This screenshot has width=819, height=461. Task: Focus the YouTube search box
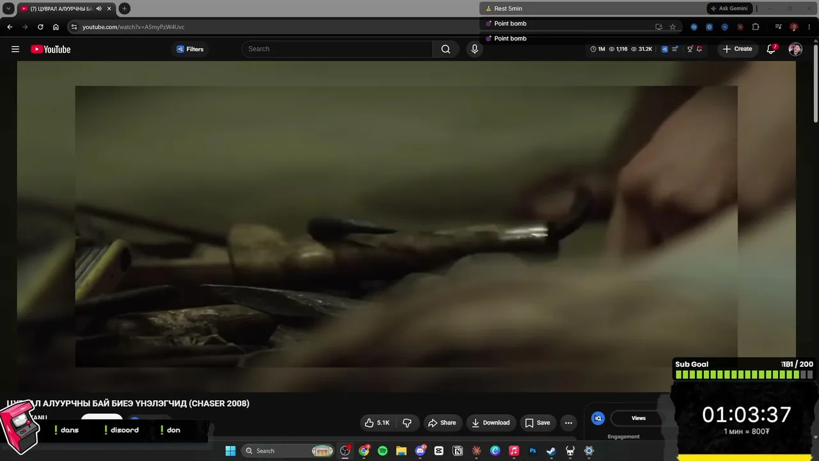337,49
